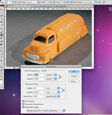Image resolution: width=112 pixels, height=115 pixels.
Task: Select the Line tool
Action: pos(1,64)
